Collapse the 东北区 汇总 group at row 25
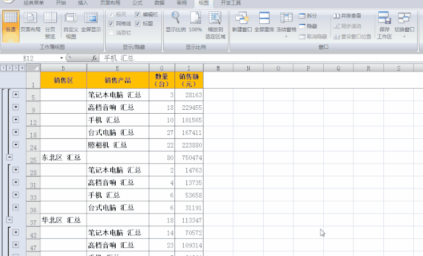The image size is (423, 256). coord(9,157)
